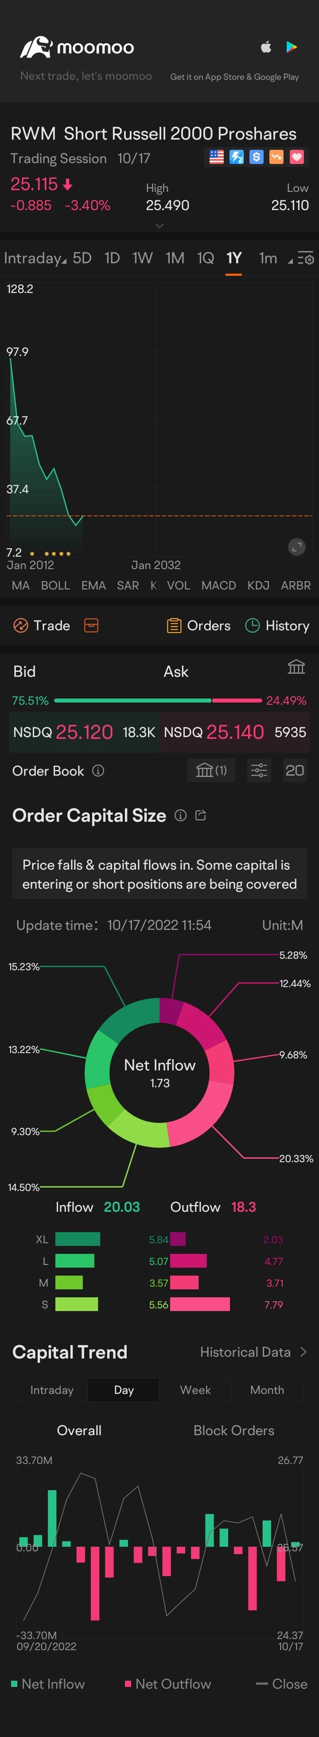This screenshot has height=1737, width=319.
Task: Click the bank icon beside Ask
Action: pos(296,667)
